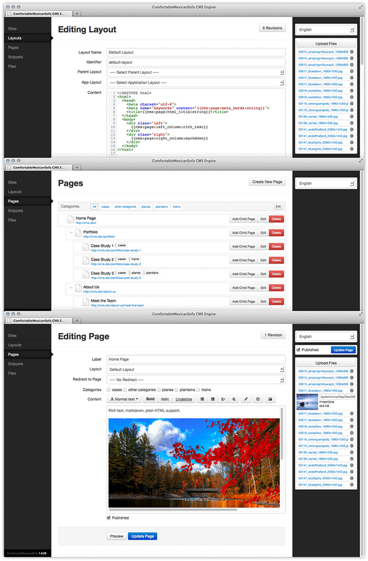This screenshot has width=368, height=561.
Task: Click into the Layout Name field
Action: [196, 52]
